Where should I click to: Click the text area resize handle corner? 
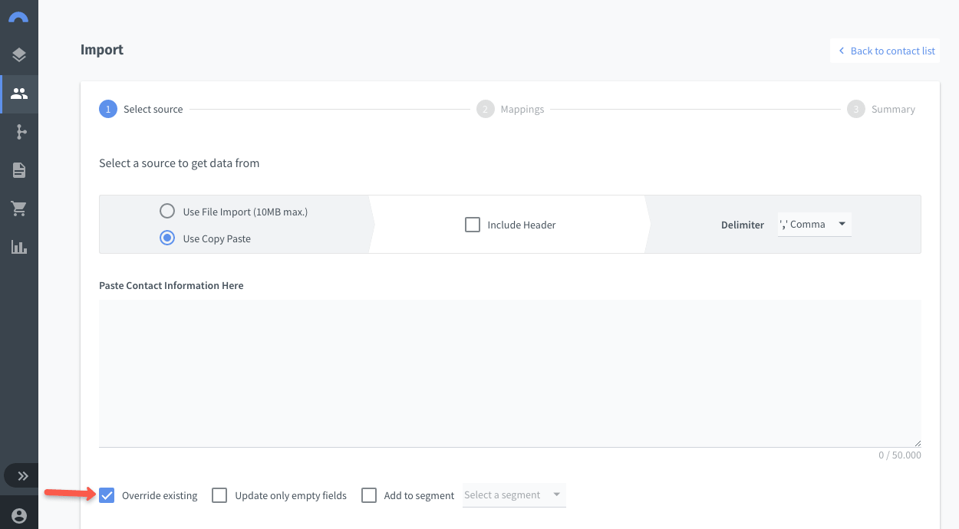coord(917,443)
